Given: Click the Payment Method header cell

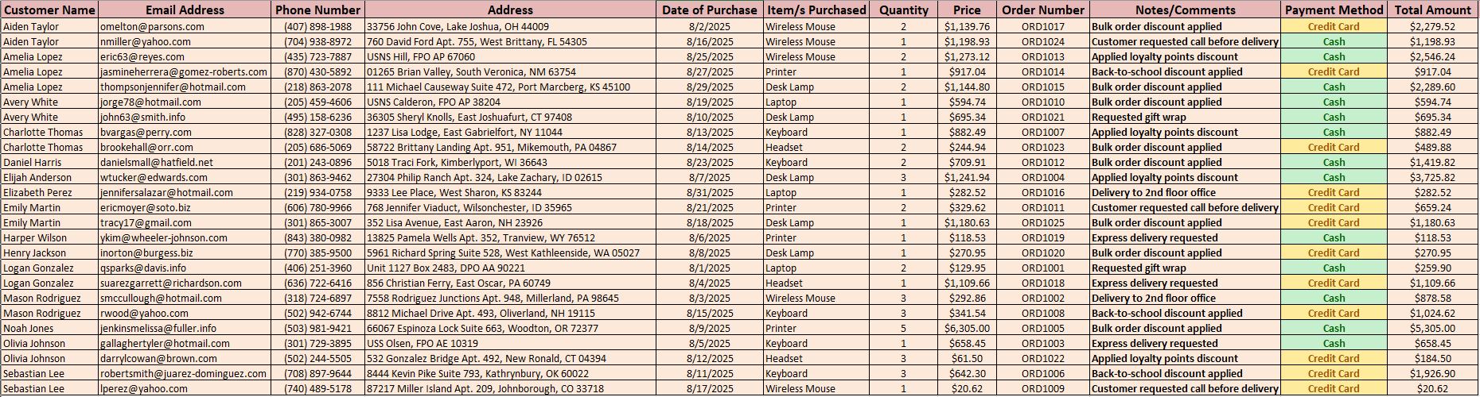Looking at the screenshot, I should click(1334, 10).
